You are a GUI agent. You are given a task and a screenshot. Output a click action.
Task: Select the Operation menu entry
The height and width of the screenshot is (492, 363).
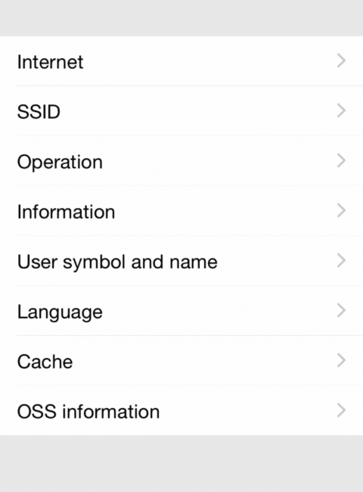point(181,160)
